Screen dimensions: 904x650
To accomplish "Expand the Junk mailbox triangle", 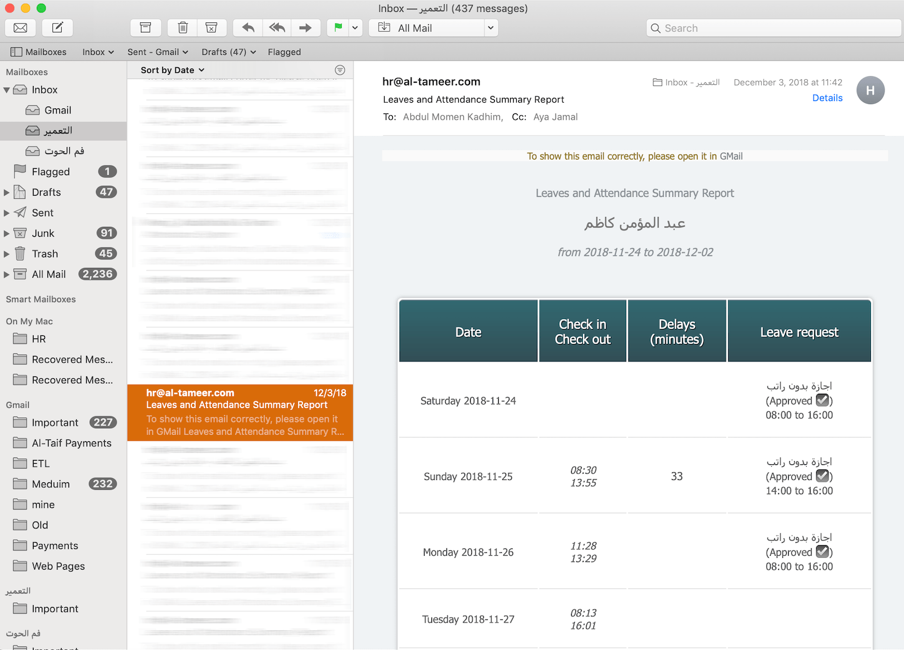I will point(7,234).
